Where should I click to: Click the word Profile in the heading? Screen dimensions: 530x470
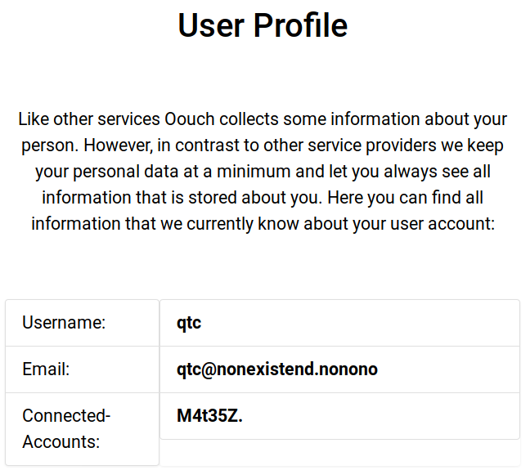pyautogui.click(x=300, y=25)
